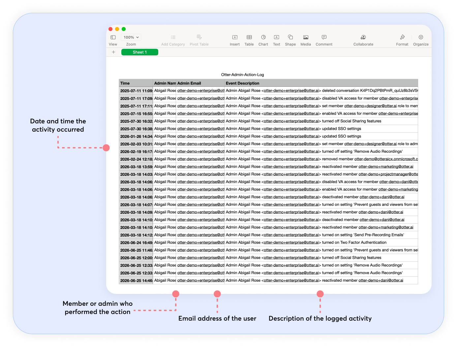Click admin email link in 2026-02-19 16:17 row
This screenshot has width=457, height=347.
[200, 151]
